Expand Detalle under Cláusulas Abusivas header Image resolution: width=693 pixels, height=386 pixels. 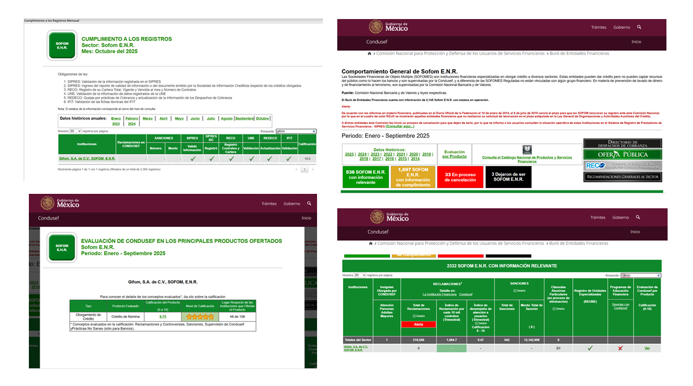(x=558, y=309)
